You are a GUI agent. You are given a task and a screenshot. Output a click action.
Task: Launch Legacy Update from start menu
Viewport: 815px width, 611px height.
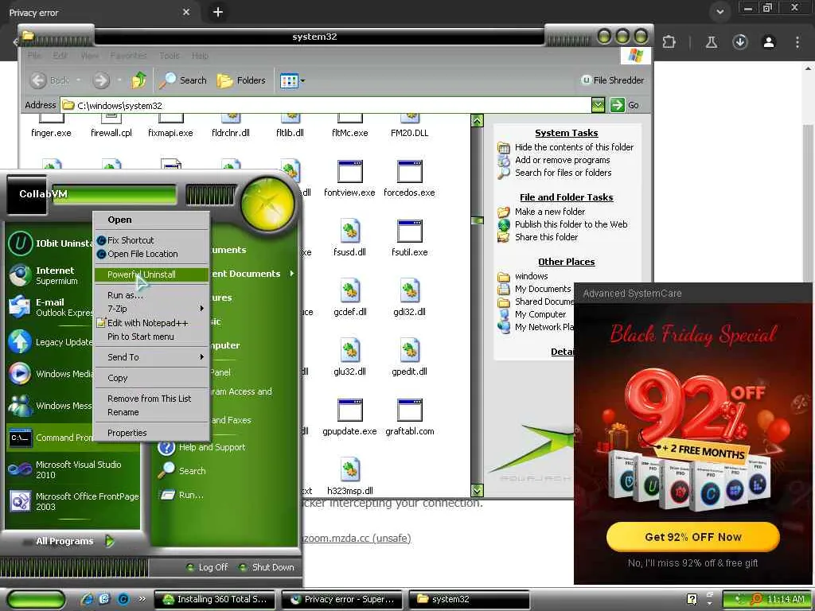tap(49, 342)
